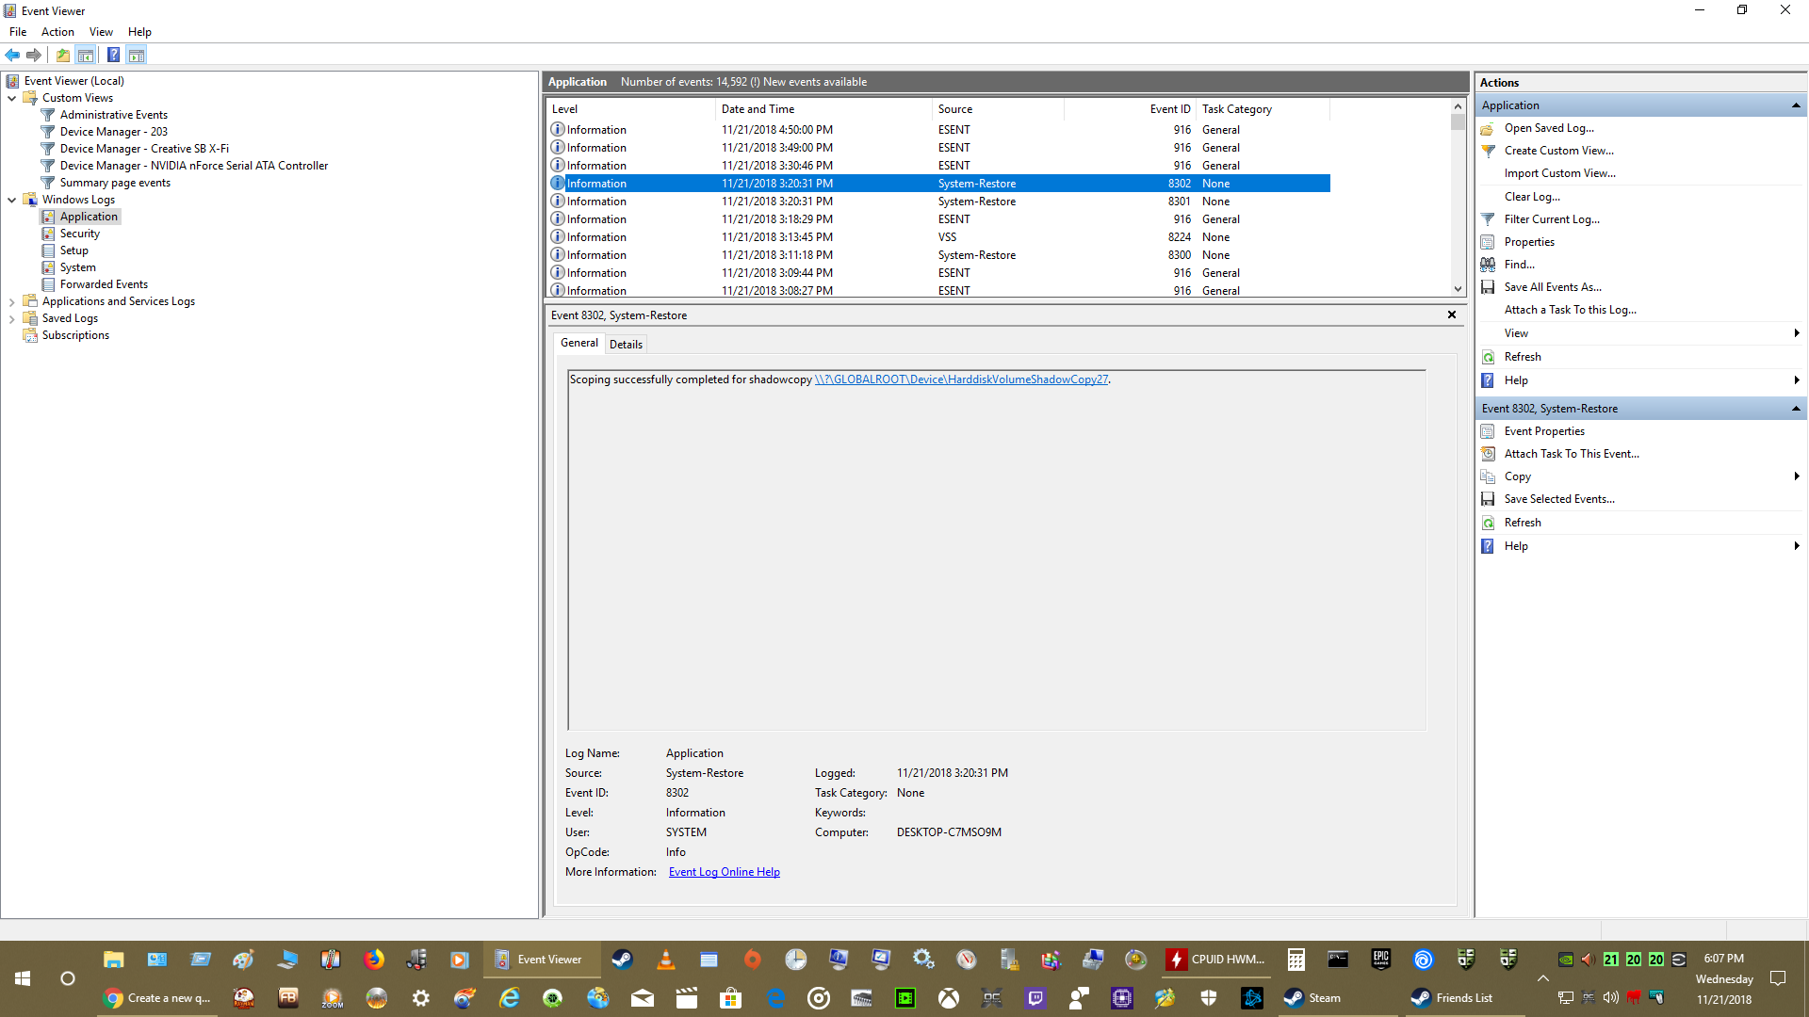This screenshot has height=1017, width=1809.
Task: Open the Action menu
Action: 57,32
